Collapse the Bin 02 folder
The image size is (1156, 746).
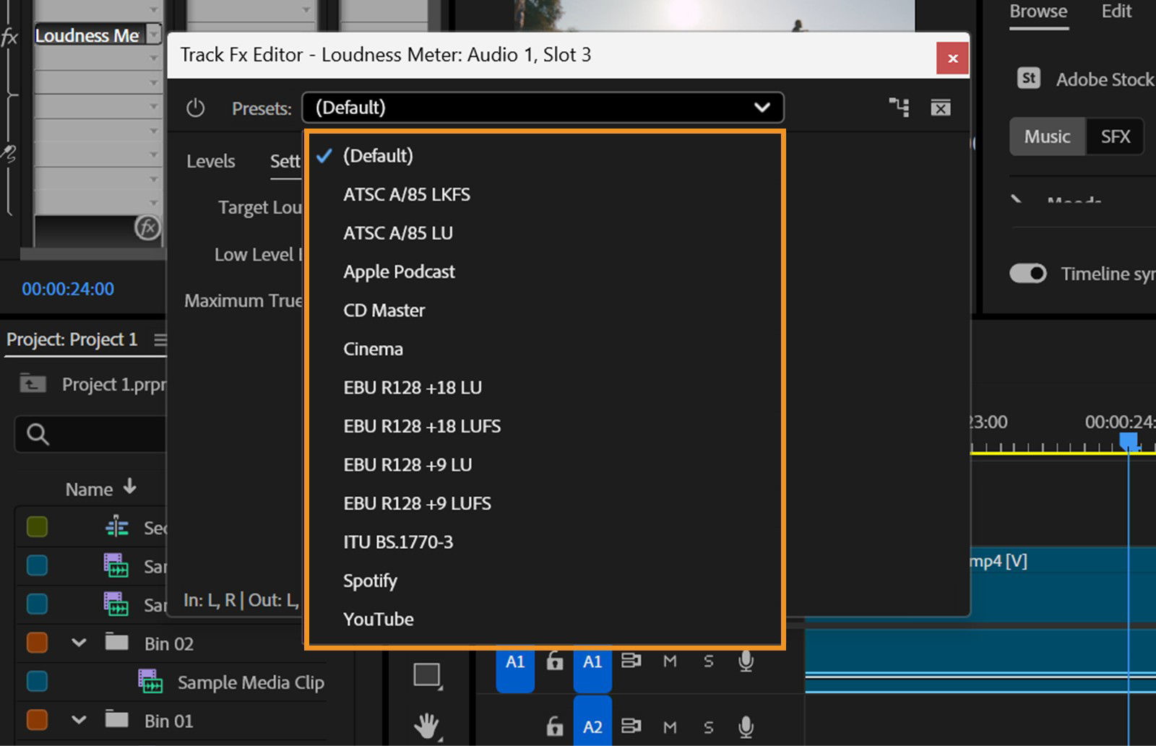click(78, 643)
